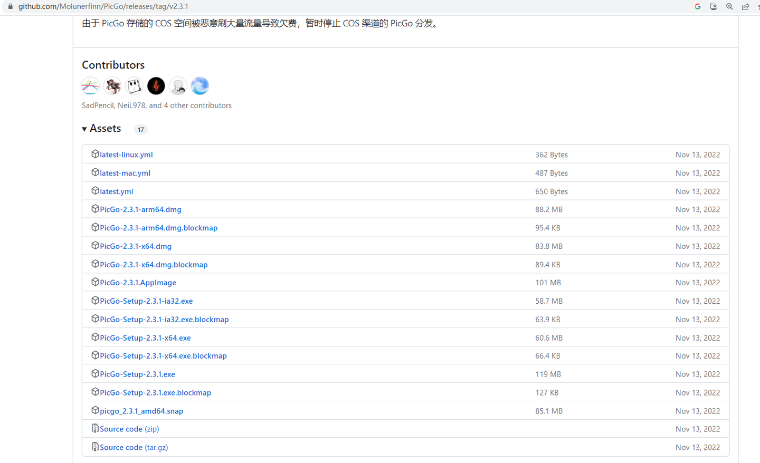Open the PicGo-Setup-2.3.1-ia32.exe.blockmap link
Image resolution: width=760 pixels, height=463 pixels.
pyautogui.click(x=164, y=319)
